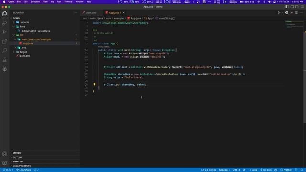
Task: Open the Terminal menu
Action: tap(68, 2)
